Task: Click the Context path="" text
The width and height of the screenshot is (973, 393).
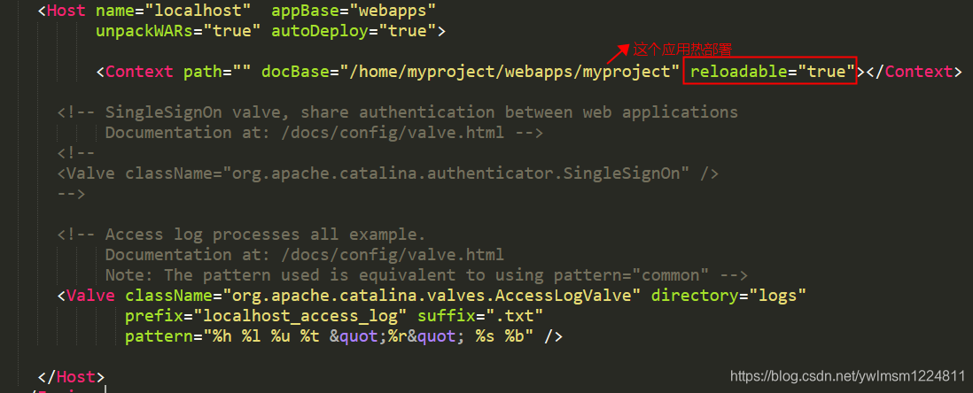Action: click(173, 72)
